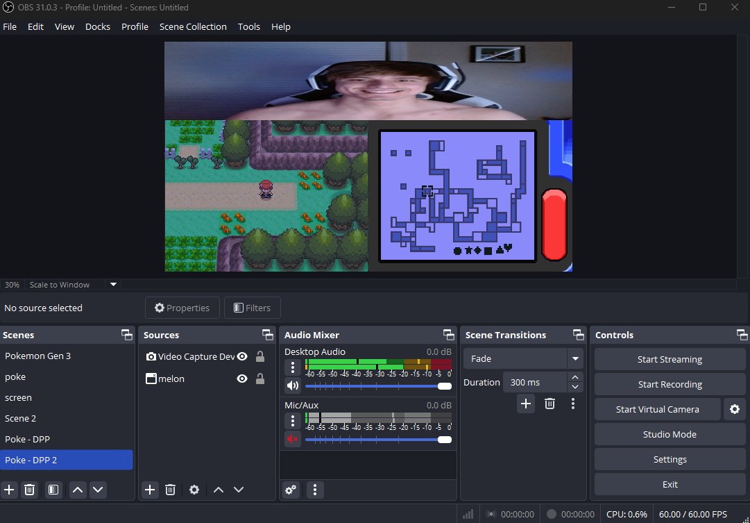Remove selected scene with trash icon
The width and height of the screenshot is (750, 523).
point(30,490)
